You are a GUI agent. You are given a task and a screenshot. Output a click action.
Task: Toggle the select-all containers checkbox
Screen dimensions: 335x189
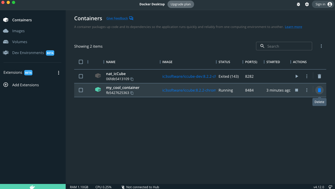point(81,62)
